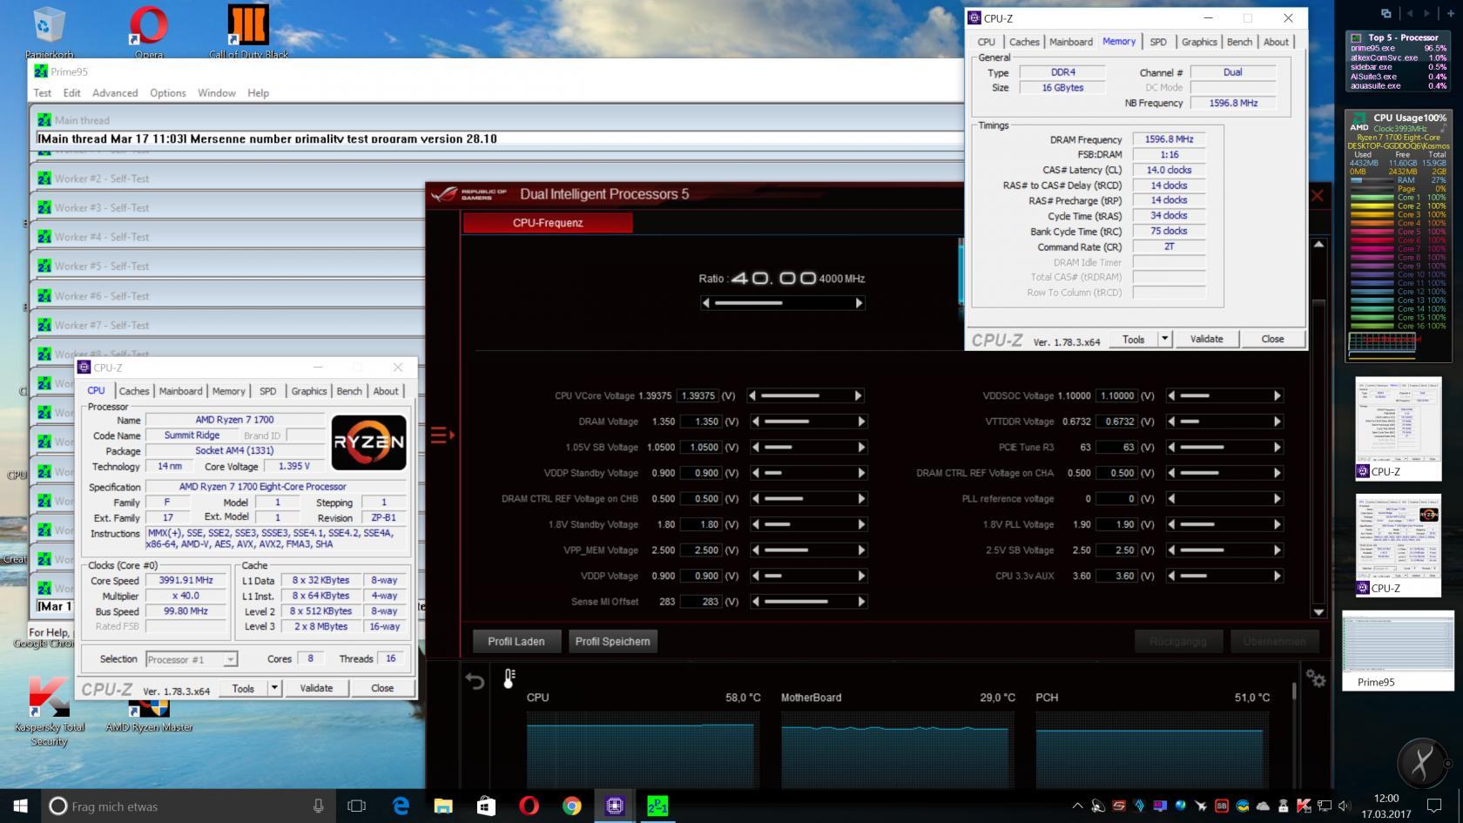
Task: Click the Cortana microphone icon
Action: (x=319, y=806)
